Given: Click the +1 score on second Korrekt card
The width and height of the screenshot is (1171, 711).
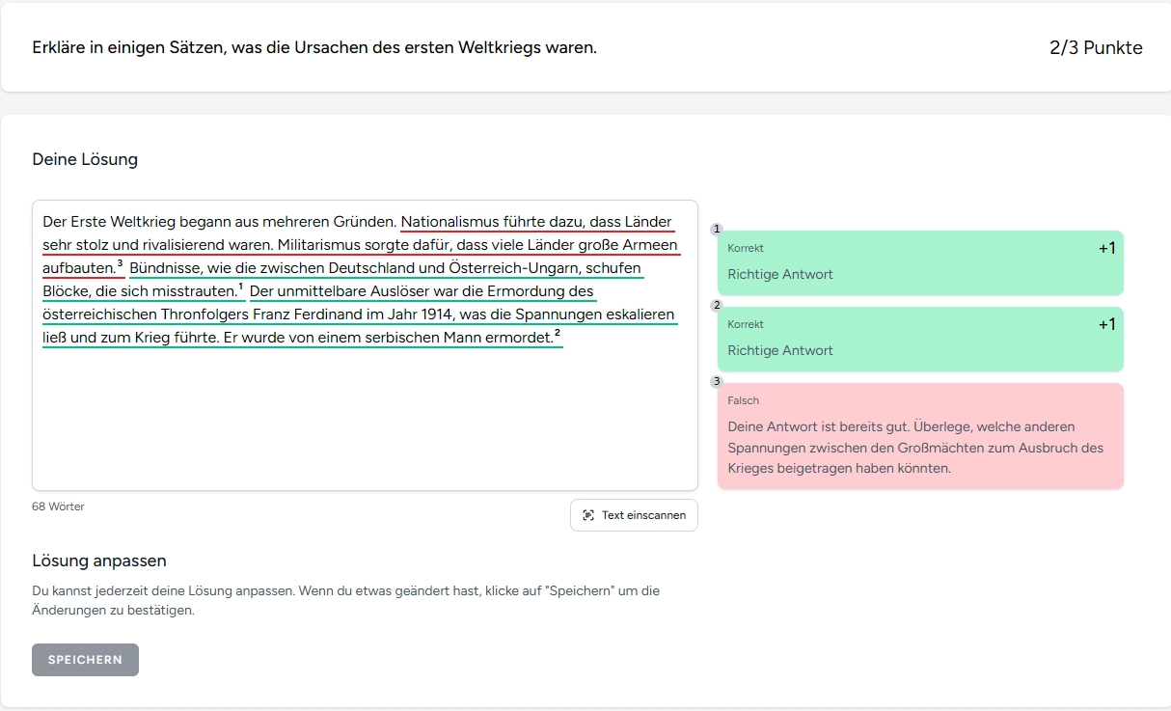Looking at the screenshot, I should 1106,325.
